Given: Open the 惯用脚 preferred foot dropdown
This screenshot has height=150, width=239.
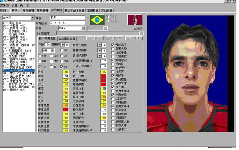Looking at the screenshot, I should point(63,44).
